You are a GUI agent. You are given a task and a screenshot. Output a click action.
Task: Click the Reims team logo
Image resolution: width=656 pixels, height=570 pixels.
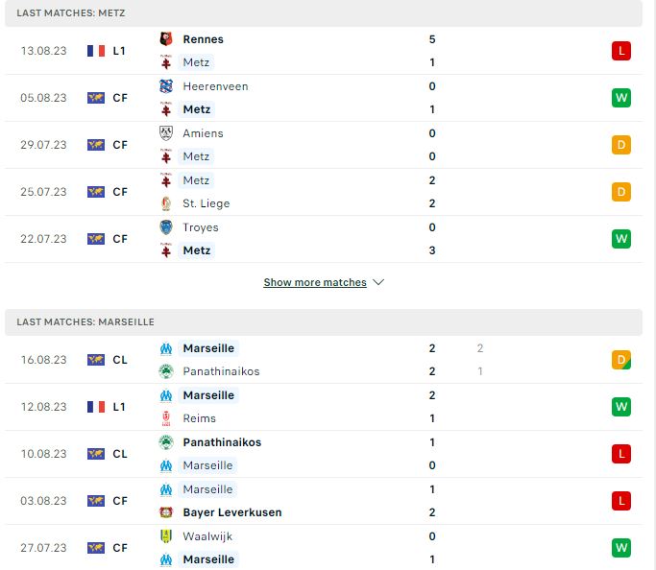click(x=166, y=418)
